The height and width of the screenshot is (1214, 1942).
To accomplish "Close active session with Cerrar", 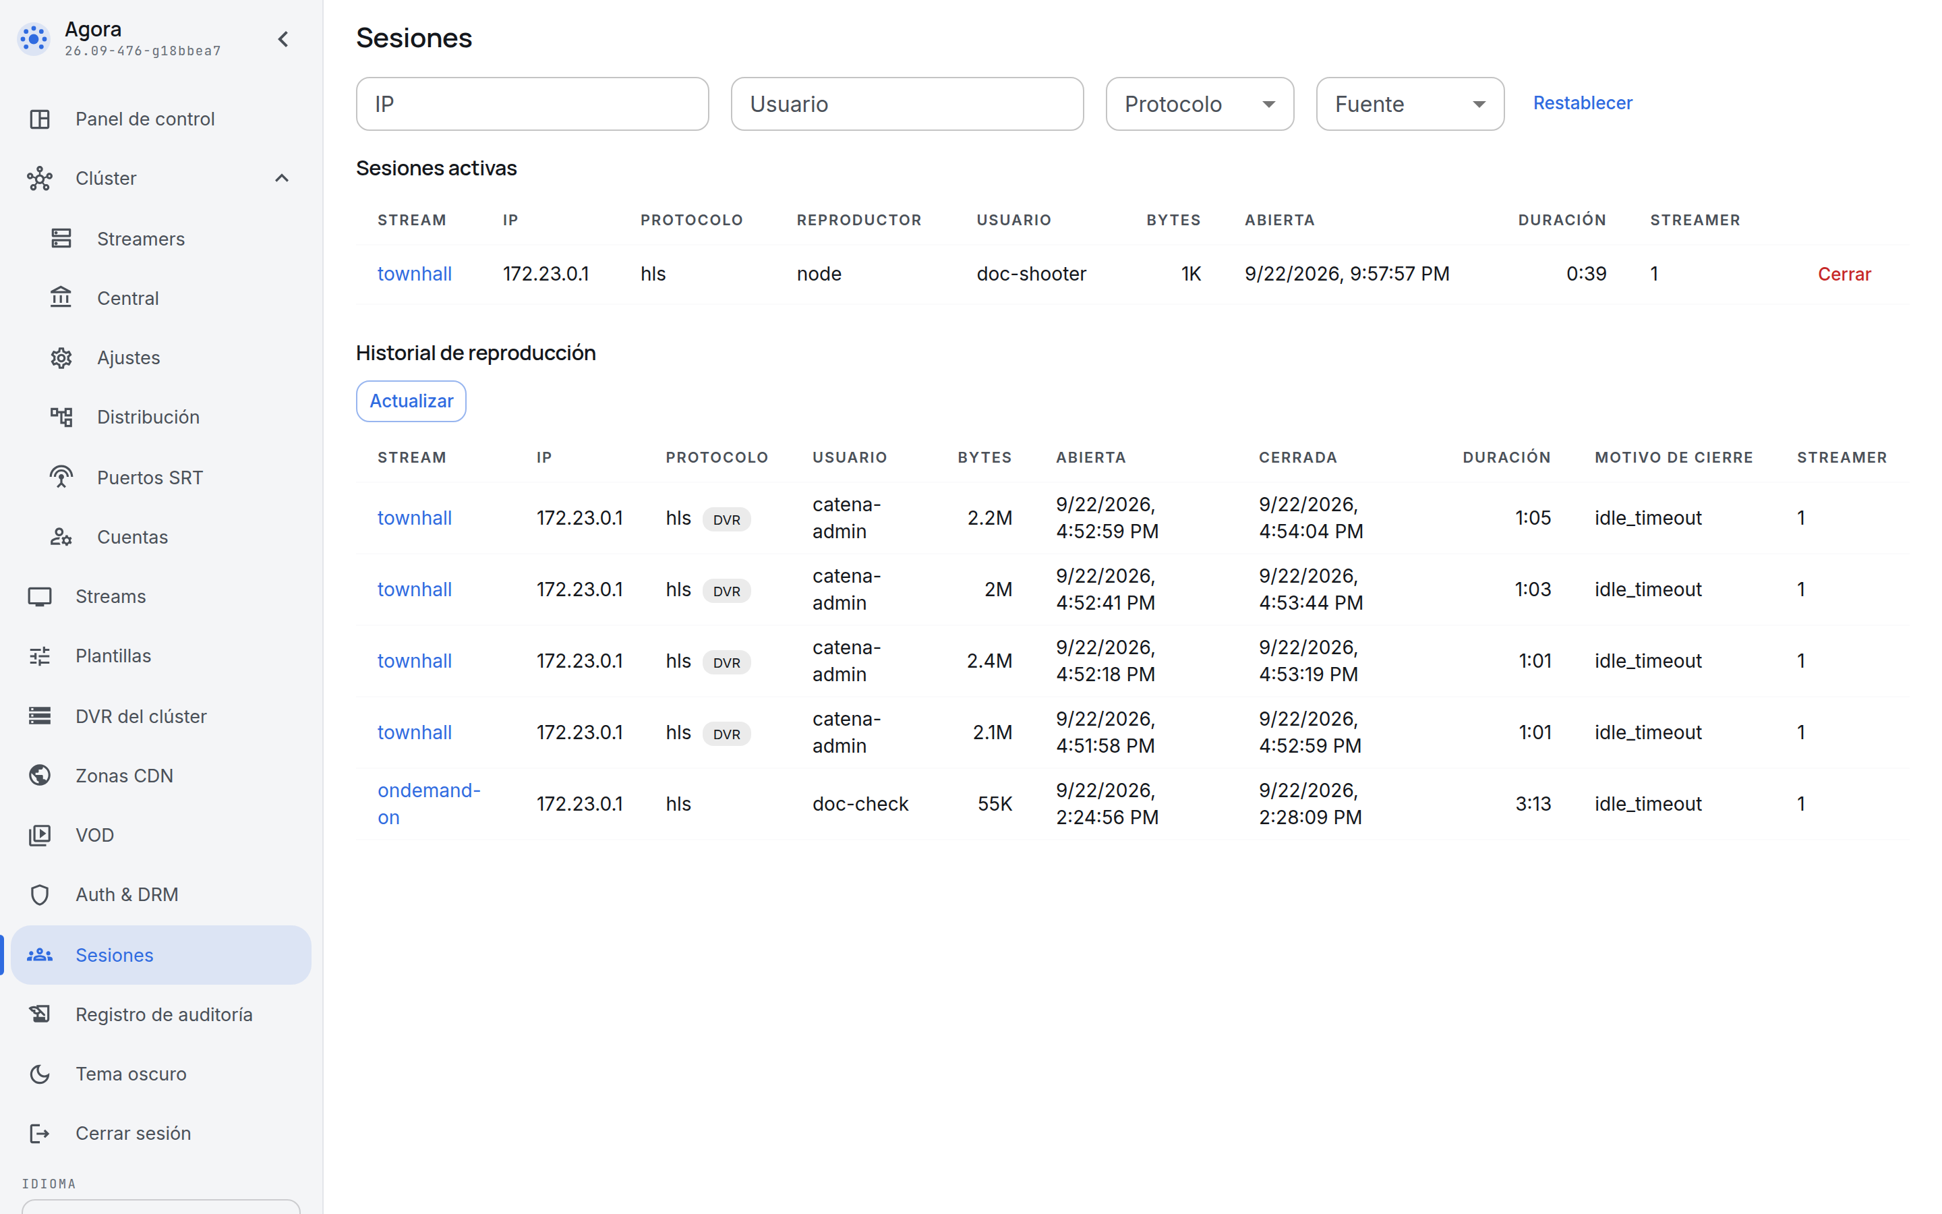I will pyautogui.click(x=1844, y=274).
